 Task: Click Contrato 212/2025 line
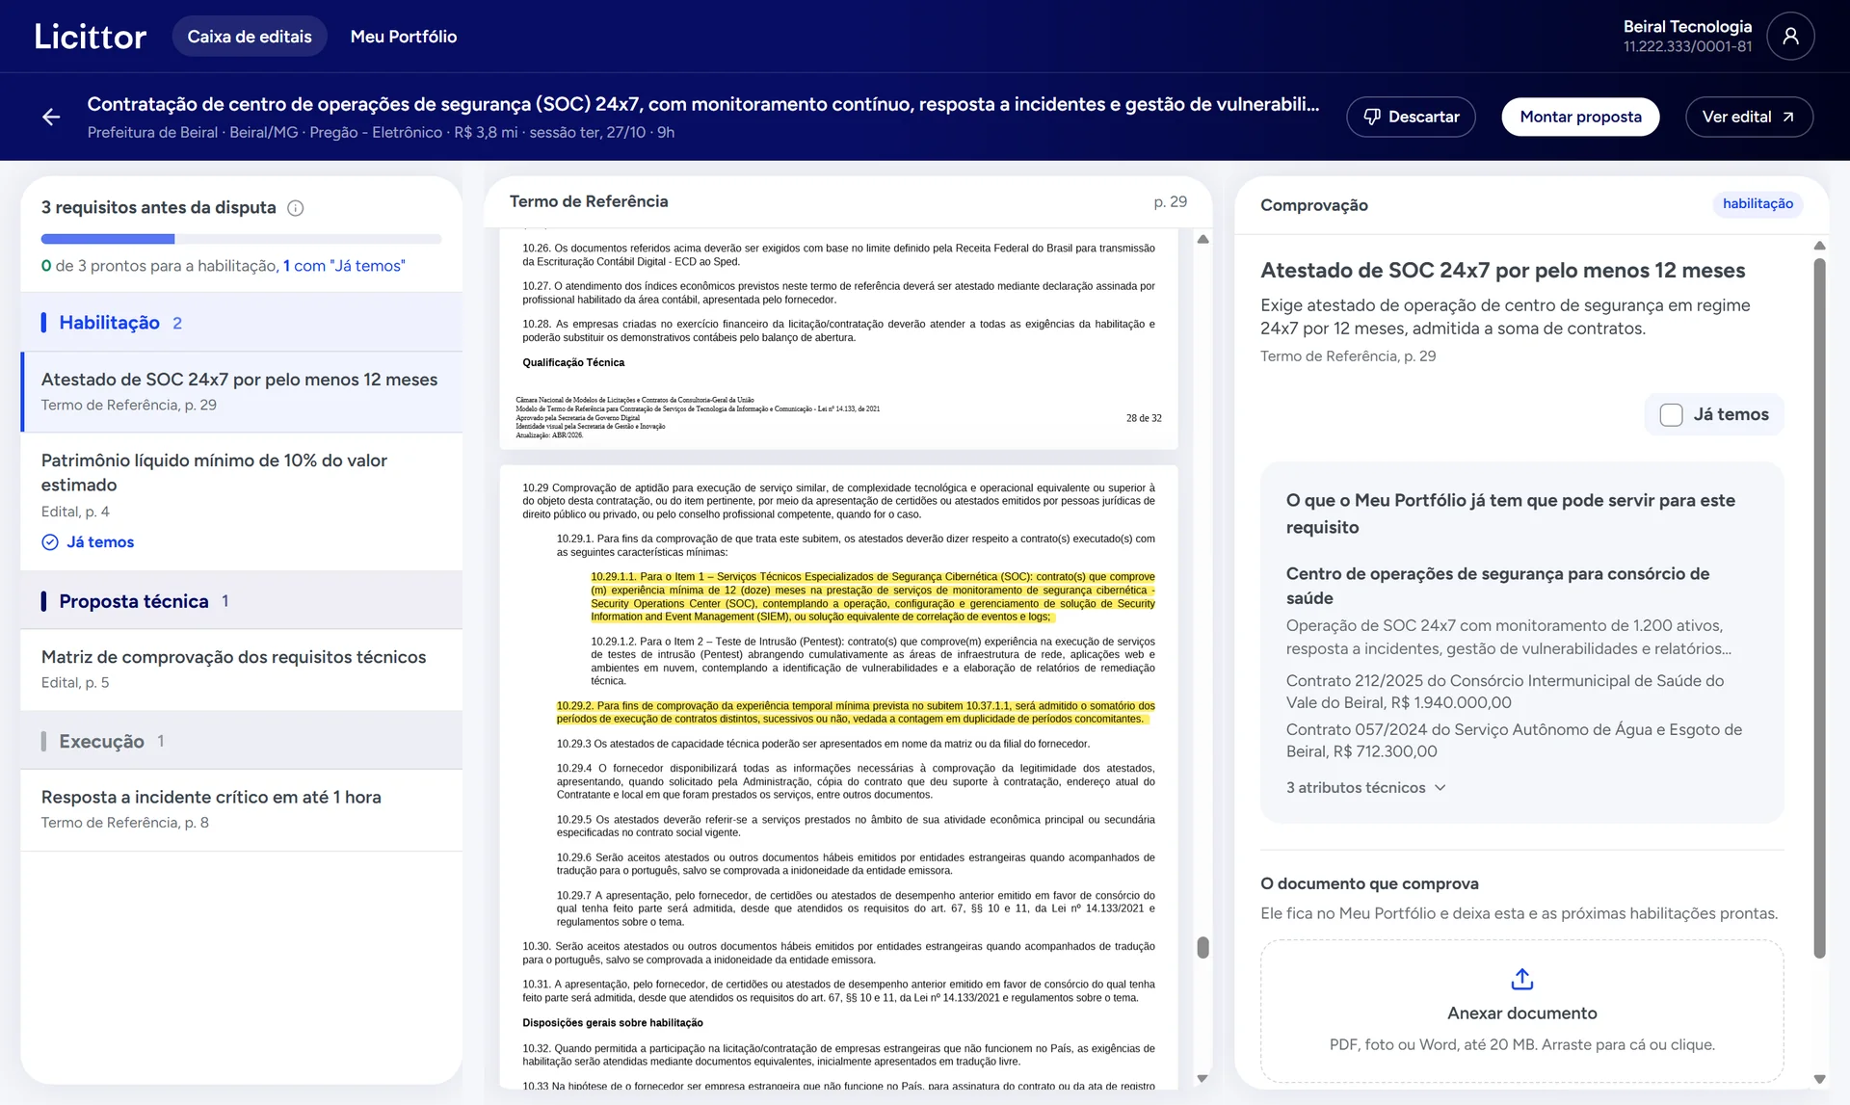pyautogui.click(x=1504, y=692)
